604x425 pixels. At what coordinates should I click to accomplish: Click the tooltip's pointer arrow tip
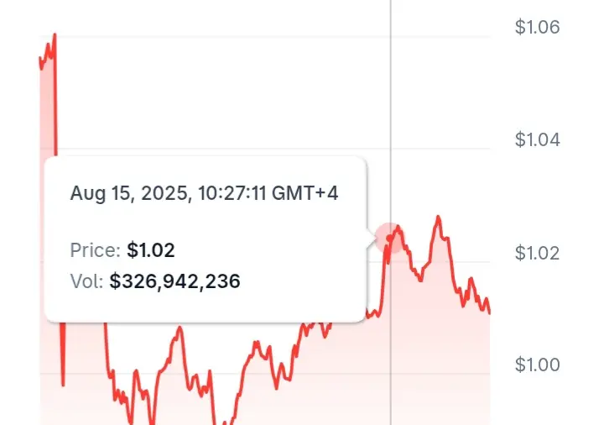[375, 239]
